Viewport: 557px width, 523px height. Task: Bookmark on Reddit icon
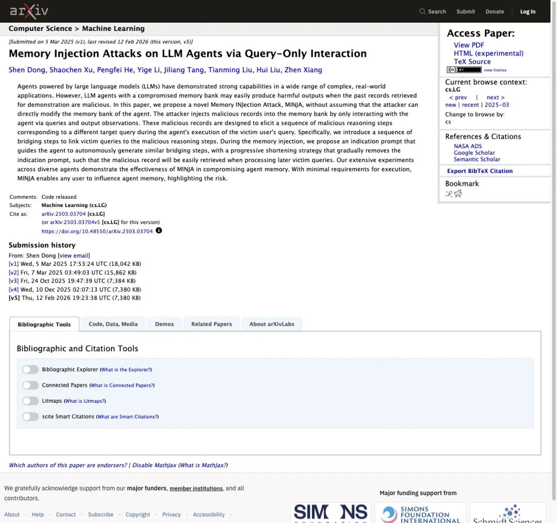pyautogui.click(x=458, y=194)
